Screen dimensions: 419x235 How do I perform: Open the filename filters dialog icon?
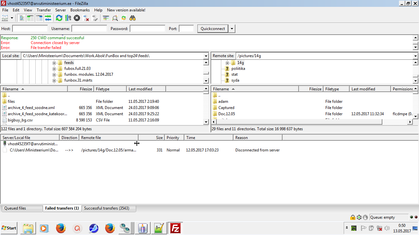[106, 18]
